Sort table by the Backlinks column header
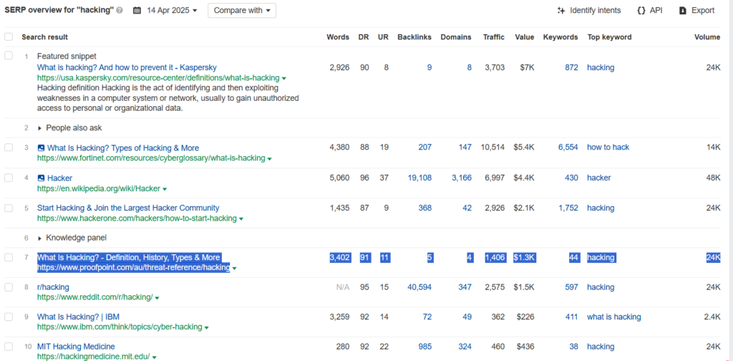 coord(414,37)
